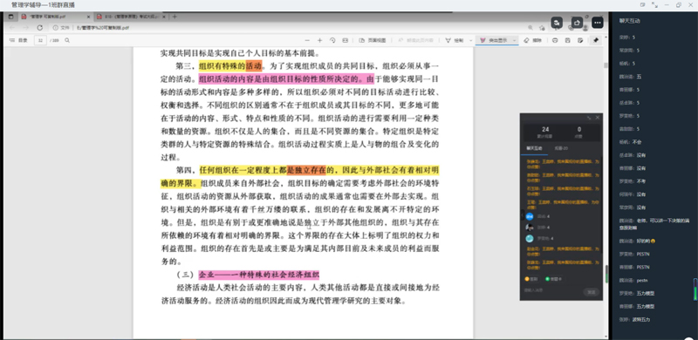Open a new browser tab with plus button
698x340 pixels.
pos(174,17)
